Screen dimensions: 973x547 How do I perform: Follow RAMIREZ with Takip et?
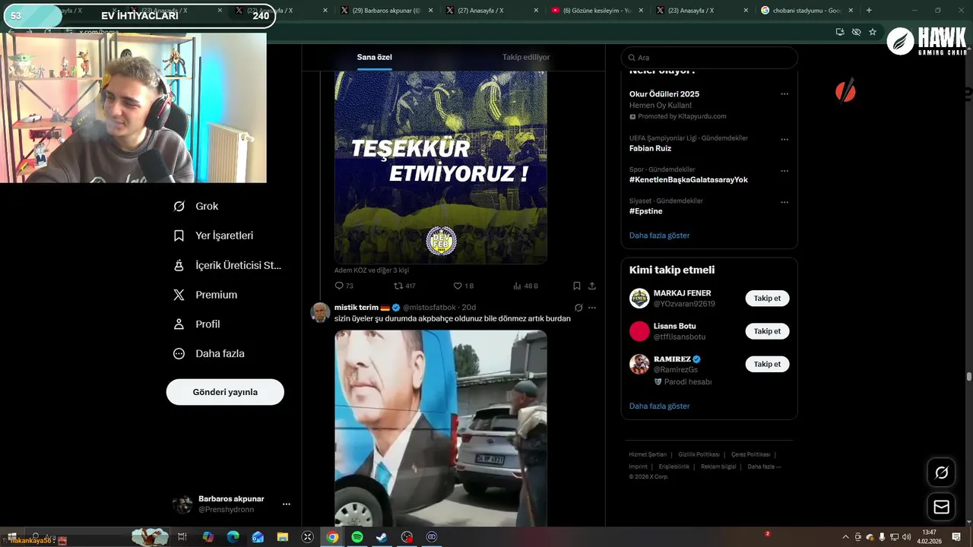pyautogui.click(x=767, y=364)
